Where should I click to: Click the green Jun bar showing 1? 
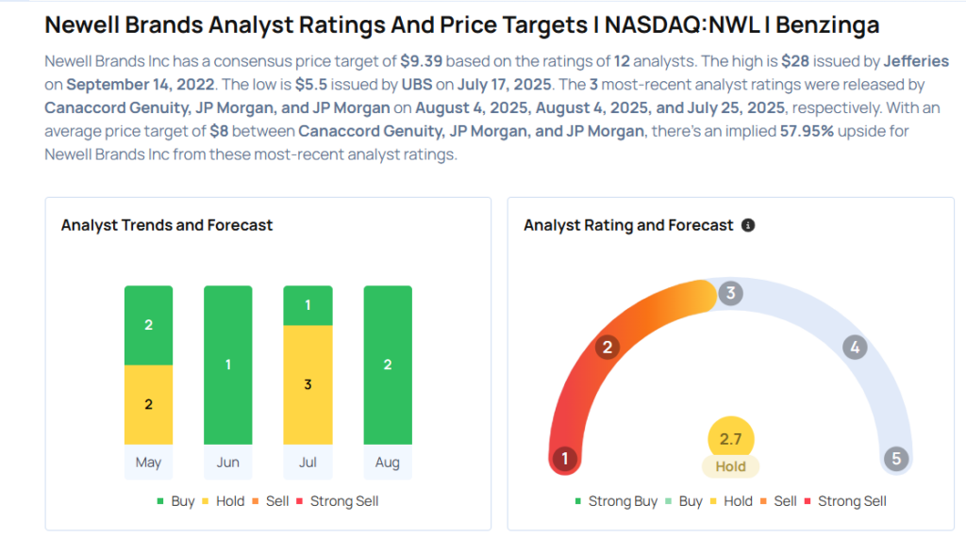tap(228, 365)
